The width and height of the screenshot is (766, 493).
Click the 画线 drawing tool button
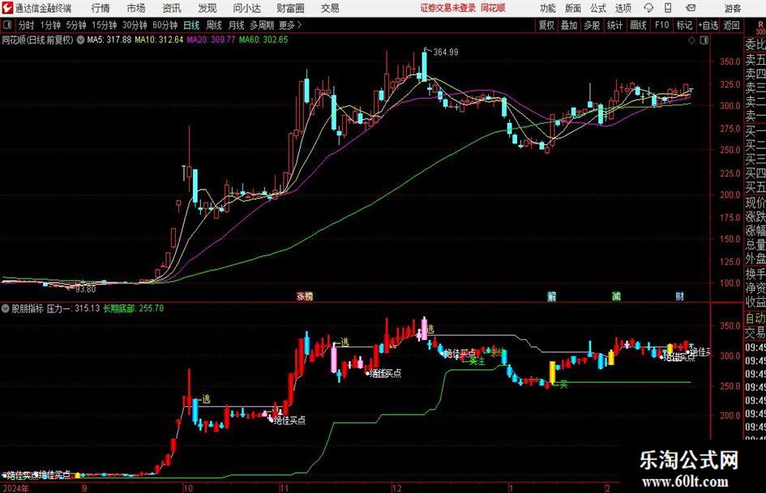click(x=638, y=25)
